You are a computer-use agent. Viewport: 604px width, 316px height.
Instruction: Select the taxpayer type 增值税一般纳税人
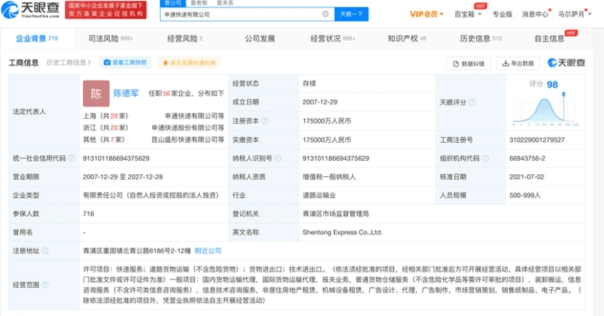(x=329, y=177)
